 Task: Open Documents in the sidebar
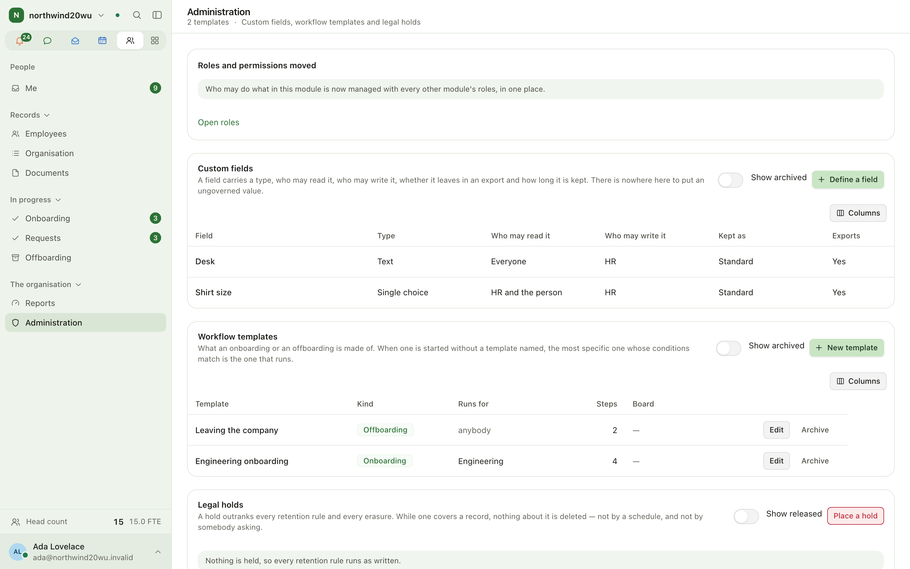(x=85, y=173)
